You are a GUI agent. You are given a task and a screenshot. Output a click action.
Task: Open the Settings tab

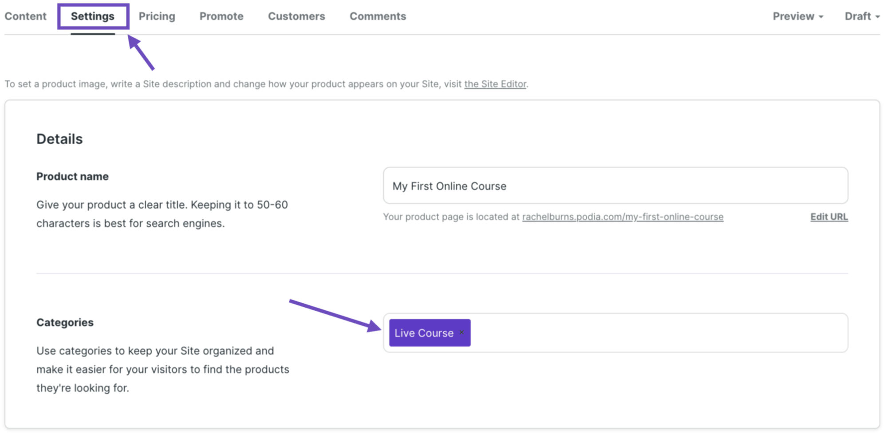pos(92,16)
